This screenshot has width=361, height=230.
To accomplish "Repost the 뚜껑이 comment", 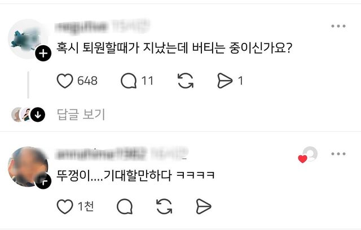I will [164, 207].
